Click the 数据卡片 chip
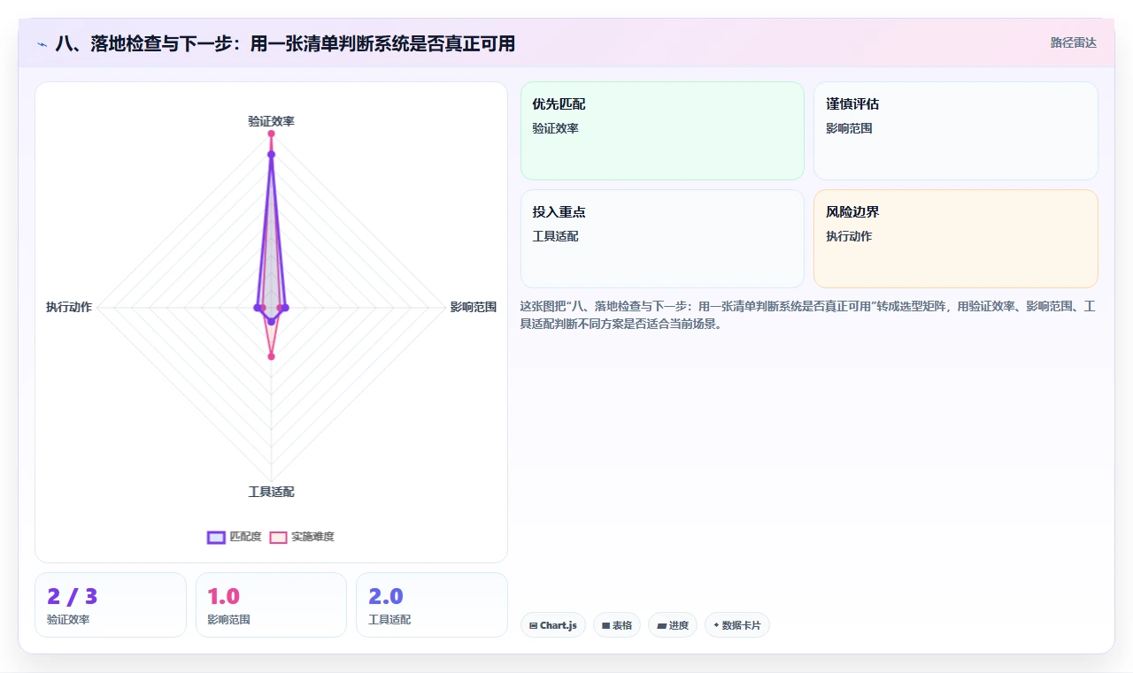 pyautogui.click(x=737, y=625)
